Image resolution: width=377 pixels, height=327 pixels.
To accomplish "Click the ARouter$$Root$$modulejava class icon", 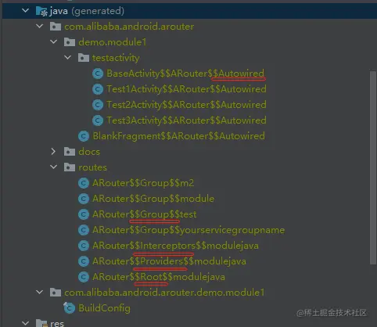I will 84,277.
